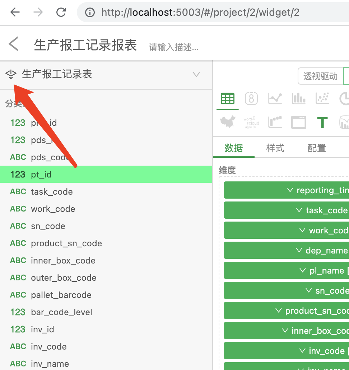Select the bar chart icon
The image size is (349, 370).
[298, 98]
